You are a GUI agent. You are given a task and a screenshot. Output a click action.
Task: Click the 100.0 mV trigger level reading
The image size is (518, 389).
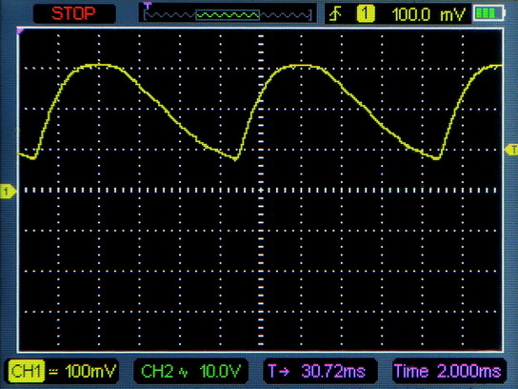click(x=428, y=14)
